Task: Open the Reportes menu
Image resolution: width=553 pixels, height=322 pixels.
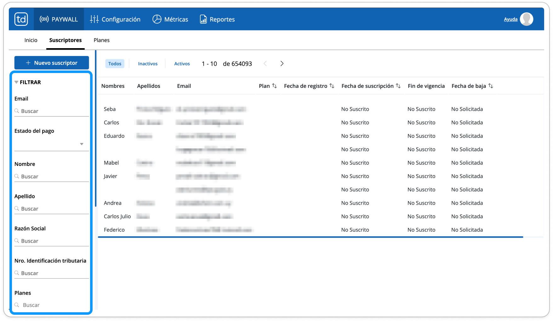Action: coord(217,19)
